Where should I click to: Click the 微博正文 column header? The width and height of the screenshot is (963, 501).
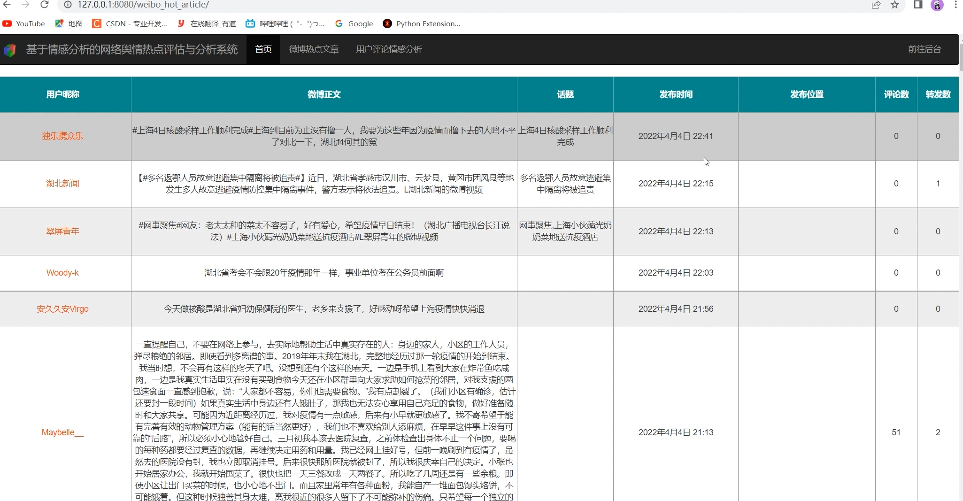pos(324,94)
